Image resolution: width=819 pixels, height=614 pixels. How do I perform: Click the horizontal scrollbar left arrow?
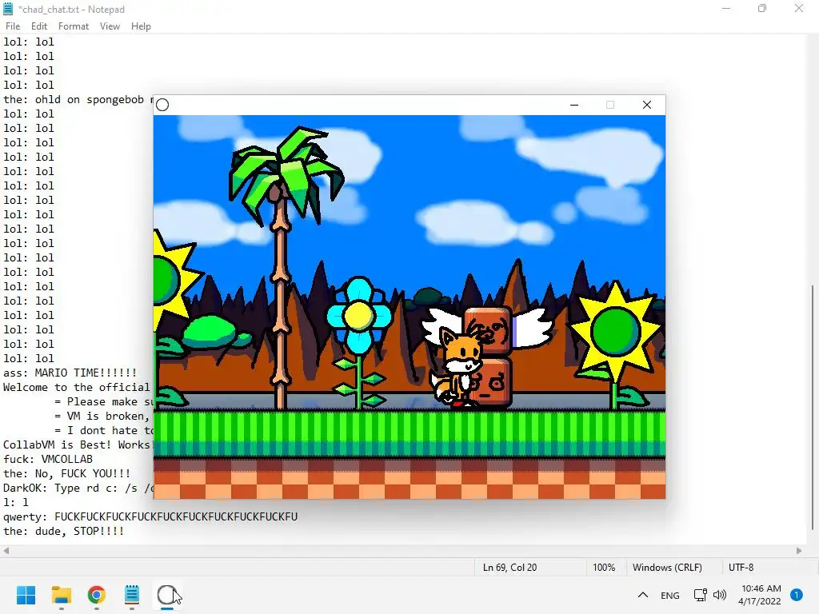(x=6, y=551)
